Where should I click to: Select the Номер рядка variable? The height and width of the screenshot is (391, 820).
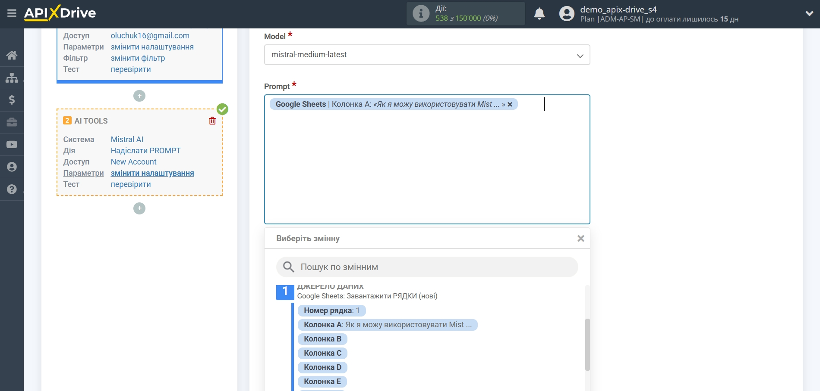(x=331, y=310)
